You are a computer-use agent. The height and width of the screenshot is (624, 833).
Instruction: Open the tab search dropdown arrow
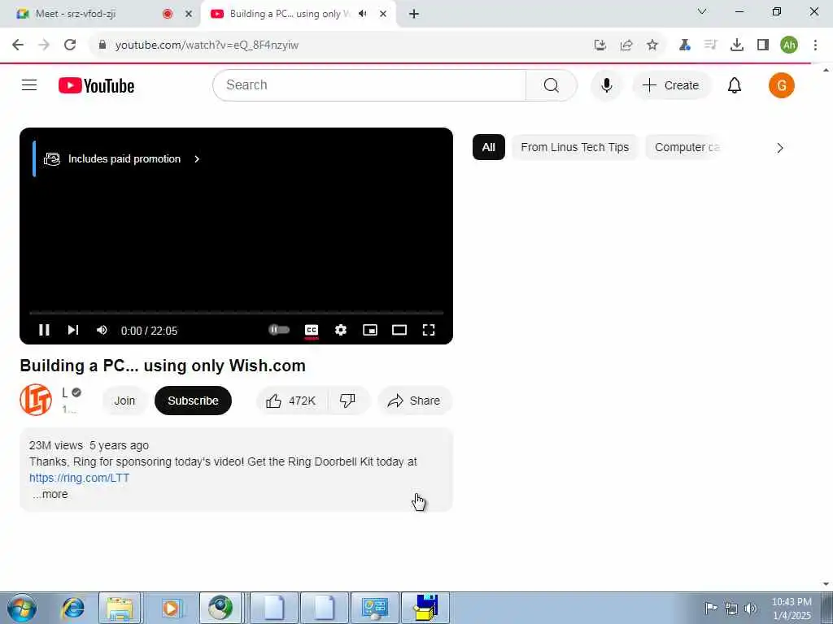pos(702,11)
